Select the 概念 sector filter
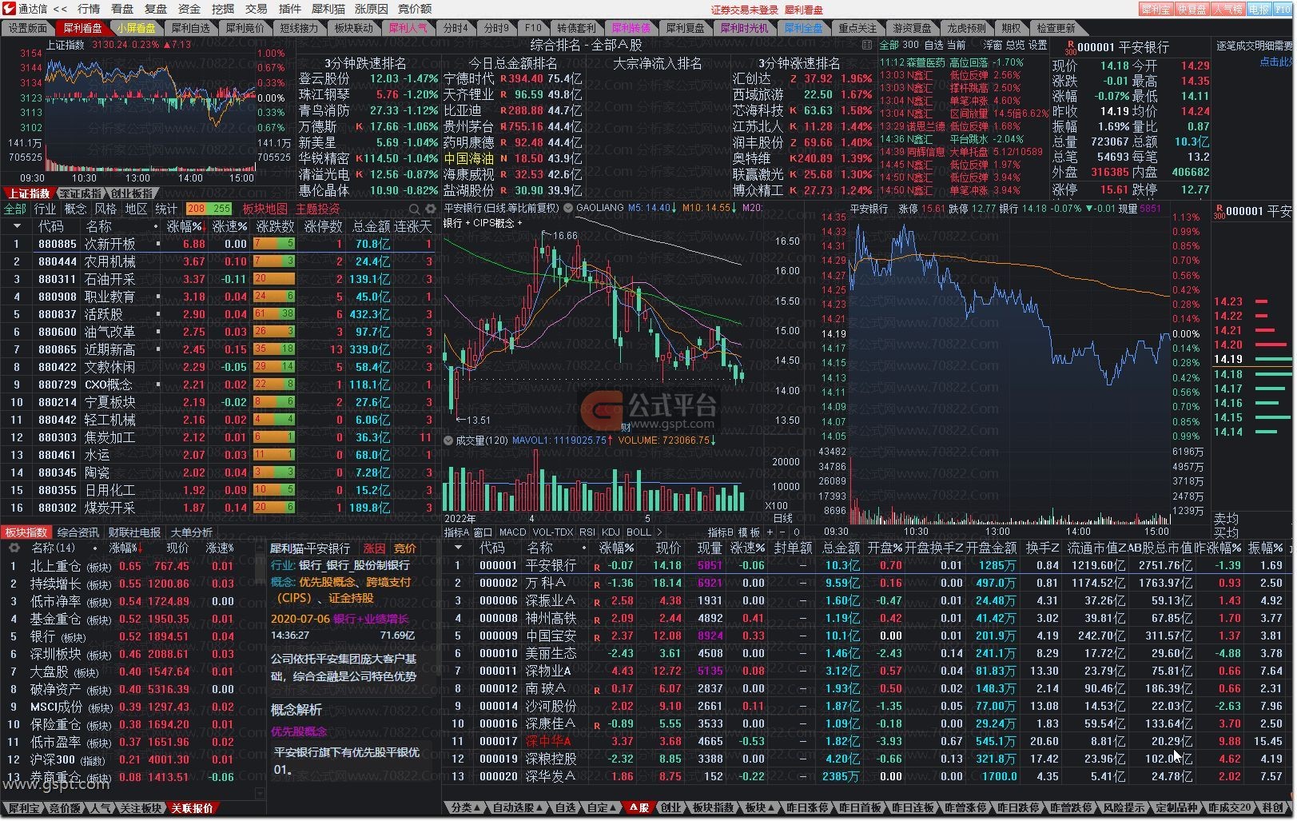1297x821 pixels. (76, 209)
